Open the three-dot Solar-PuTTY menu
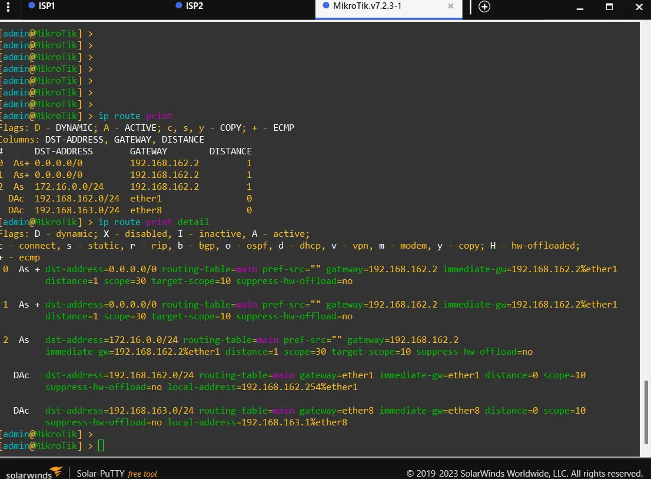The width and height of the screenshot is (651, 479). (x=8, y=6)
